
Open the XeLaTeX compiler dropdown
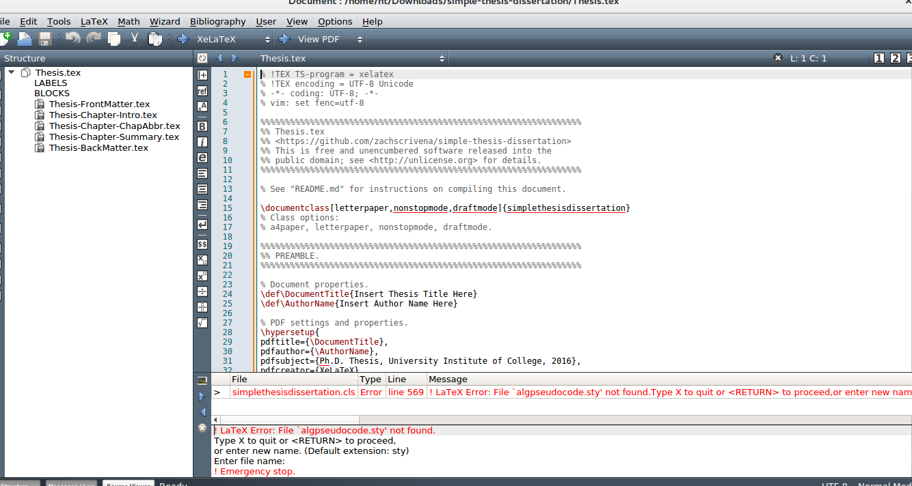233,39
